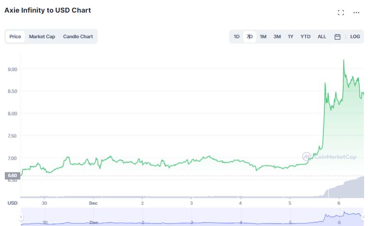Switch to the Market Cap tab

coord(42,37)
